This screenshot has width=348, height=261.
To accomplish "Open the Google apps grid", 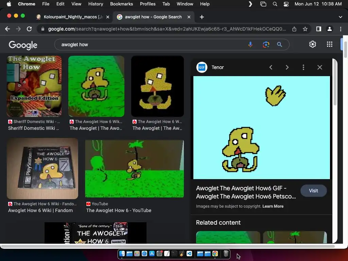I will pos(330,45).
